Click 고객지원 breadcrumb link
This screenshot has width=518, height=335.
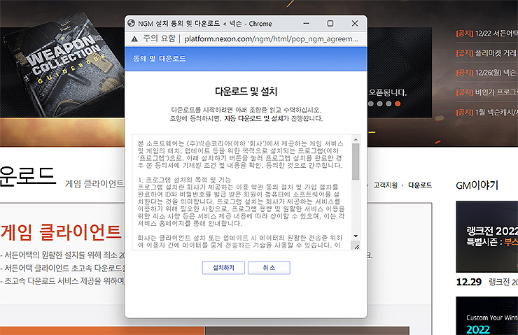click(386, 185)
